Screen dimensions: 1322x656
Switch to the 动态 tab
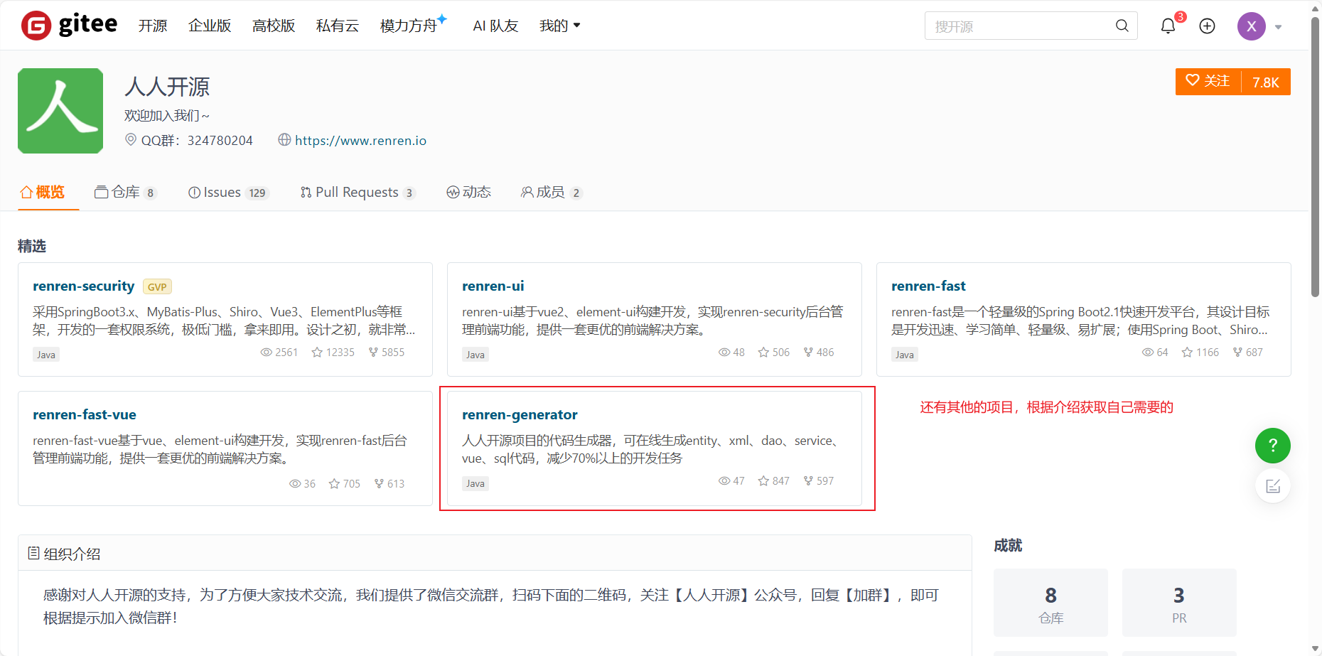[x=468, y=192]
